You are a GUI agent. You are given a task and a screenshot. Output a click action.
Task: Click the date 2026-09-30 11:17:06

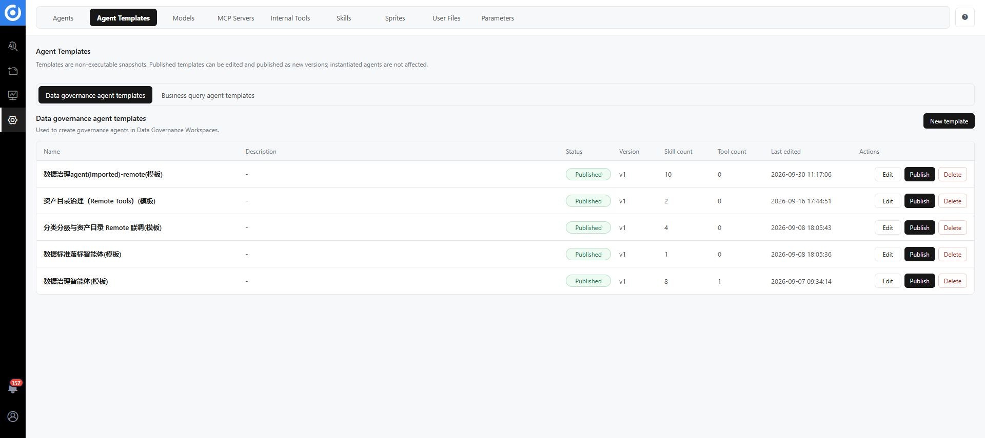pyautogui.click(x=801, y=175)
